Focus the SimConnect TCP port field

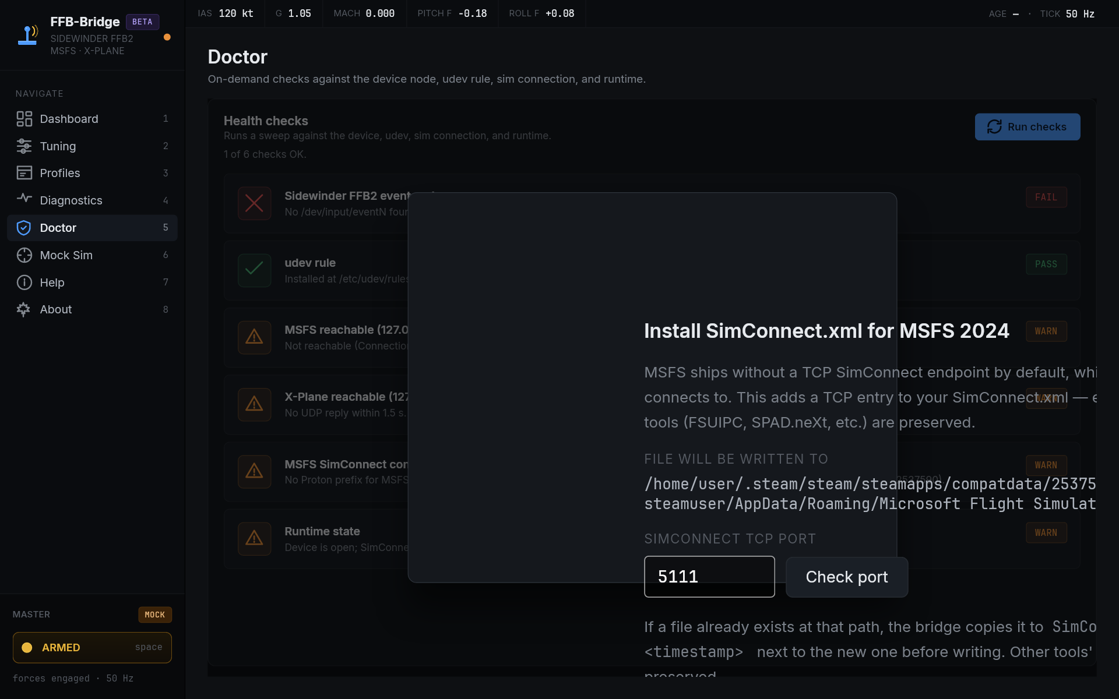709,577
